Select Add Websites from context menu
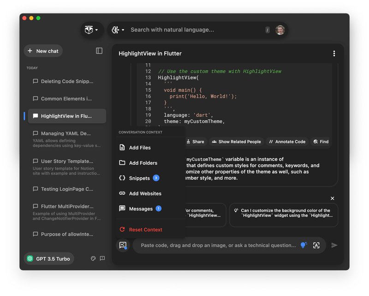 pyautogui.click(x=151, y=193)
